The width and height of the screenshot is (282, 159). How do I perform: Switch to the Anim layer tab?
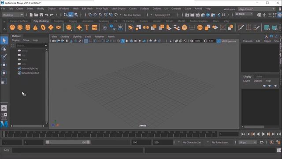(259, 76)
